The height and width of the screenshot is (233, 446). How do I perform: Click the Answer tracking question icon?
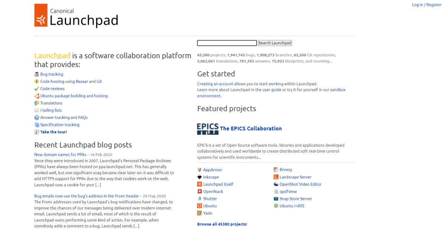click(37, 118)
